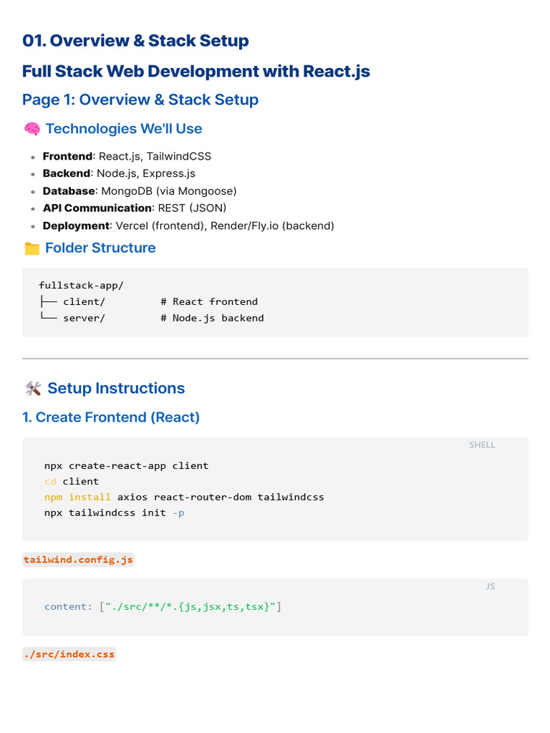This screenshot has height=733, width=550.
Task: Click the 'Setup Instructions' heading text
Action: [x=115, y=389]
